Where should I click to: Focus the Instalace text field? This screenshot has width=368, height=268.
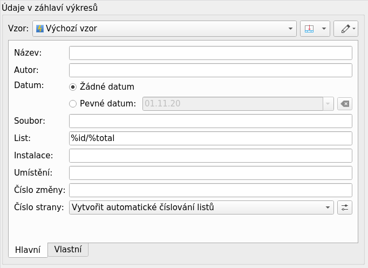pos(210,156)
